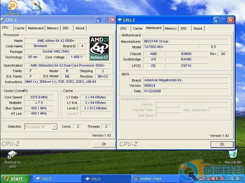Open the Recycle Bin

coord(233,157)
